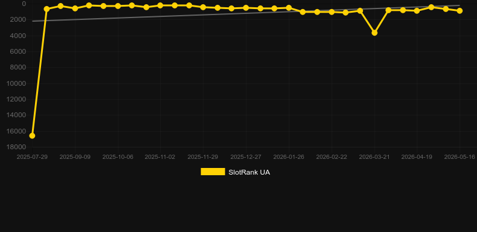Image resolution: width=477 pixels, height=232 pixels.
Task: Click the yellow SlotRank UA legend swatch
Action: (x=213, y=172)
